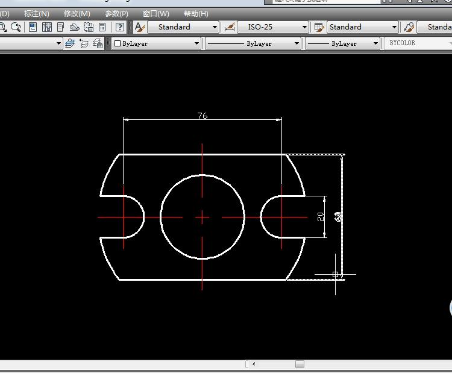Screen dimensions: 452x391
Task: Open the Text Style manager icon
Action: 140,27
